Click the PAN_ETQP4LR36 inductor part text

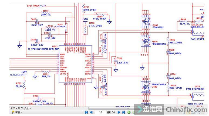(195, 89)
